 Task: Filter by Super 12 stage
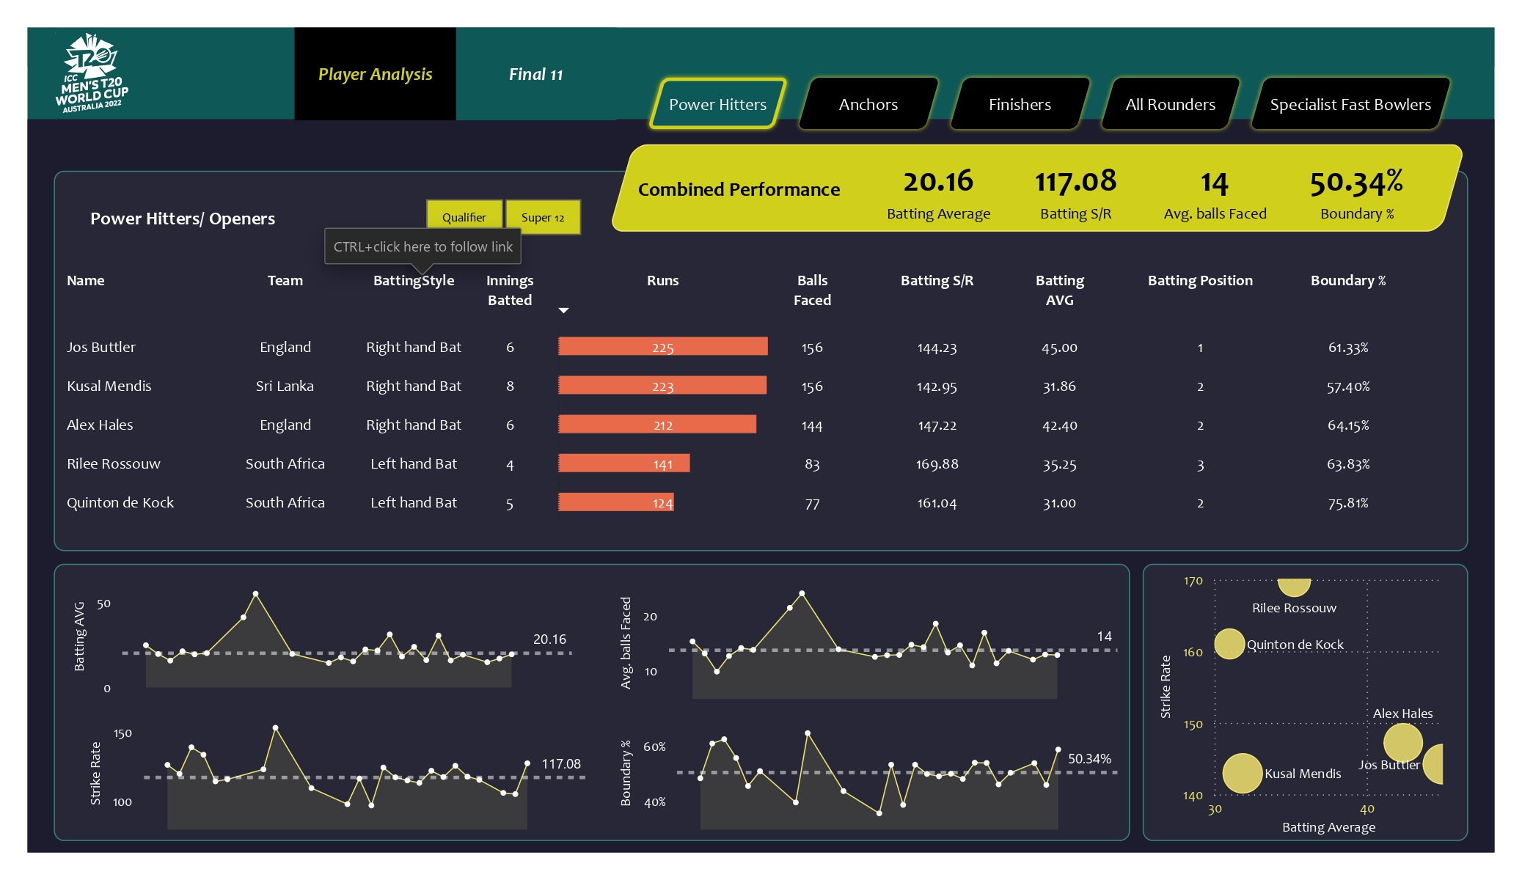543,217
